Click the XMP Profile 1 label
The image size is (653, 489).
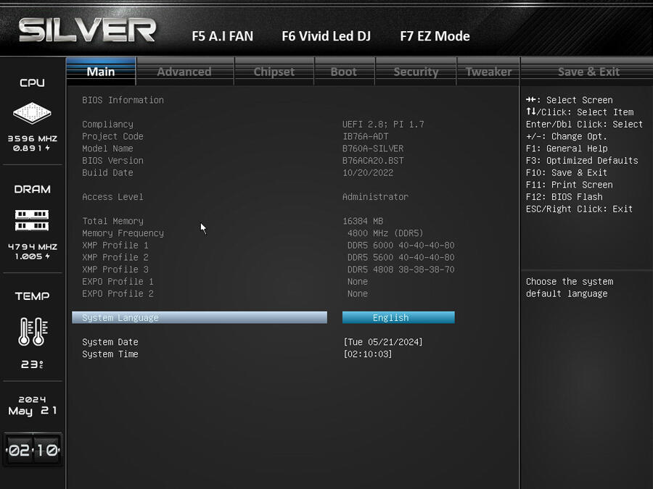(115, 245)
